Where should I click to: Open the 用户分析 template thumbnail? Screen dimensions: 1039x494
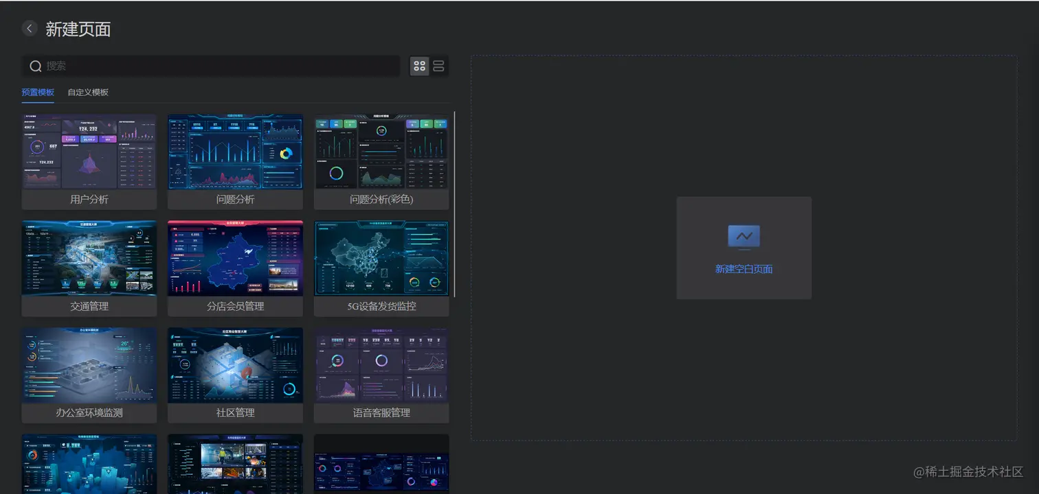89,152
